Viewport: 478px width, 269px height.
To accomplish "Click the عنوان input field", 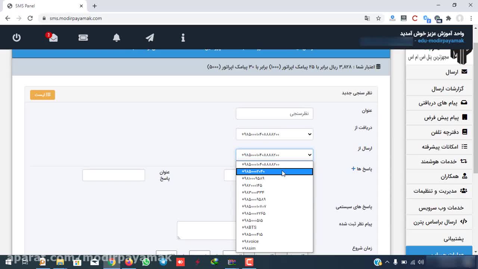I will click(x=274, y=114).
